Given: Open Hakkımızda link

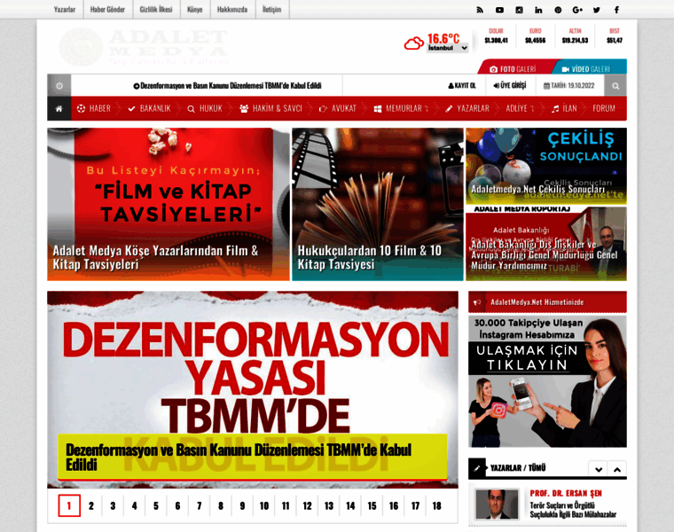Looking at the screenshot, I should [232, 10].
